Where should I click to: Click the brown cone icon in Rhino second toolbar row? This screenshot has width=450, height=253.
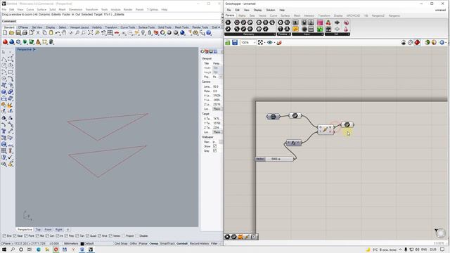[38, 42]
